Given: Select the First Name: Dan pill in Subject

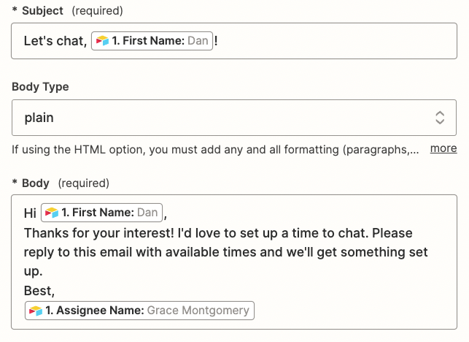Looking at the screenshot, I should tap(152, 41).
